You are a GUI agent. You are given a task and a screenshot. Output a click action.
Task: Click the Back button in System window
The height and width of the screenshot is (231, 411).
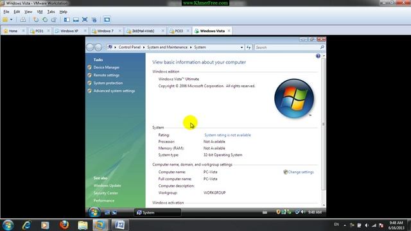(x=90, y=47)
